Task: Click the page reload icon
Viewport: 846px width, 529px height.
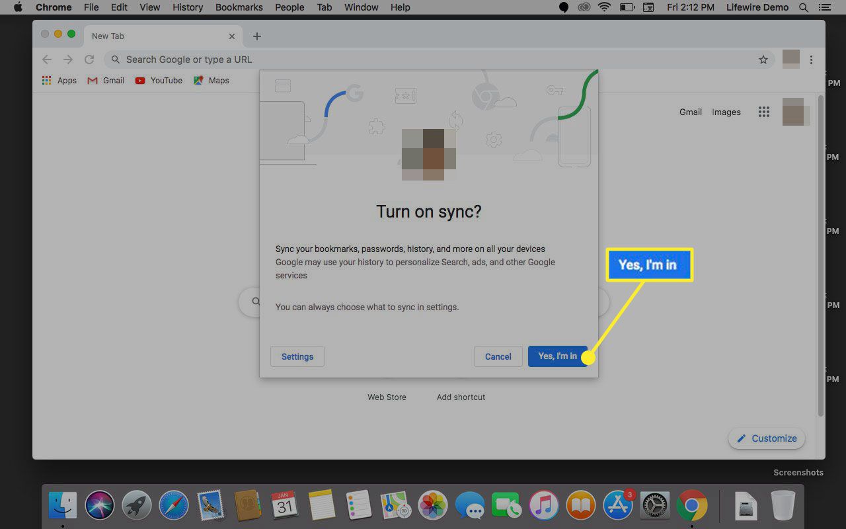Action: click(x=89, y=60)
